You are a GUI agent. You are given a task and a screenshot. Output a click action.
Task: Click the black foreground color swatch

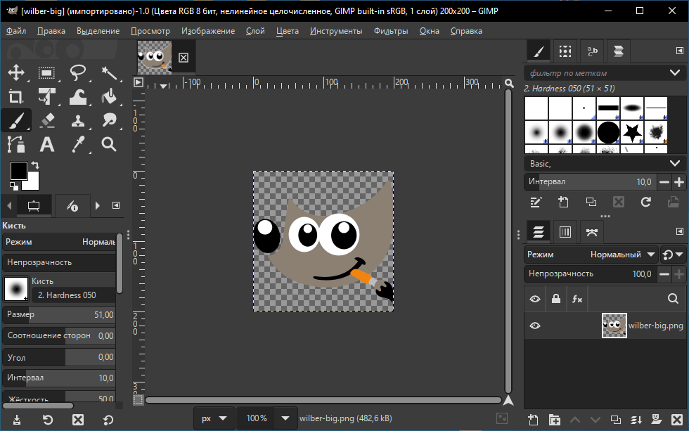[18, 170]
